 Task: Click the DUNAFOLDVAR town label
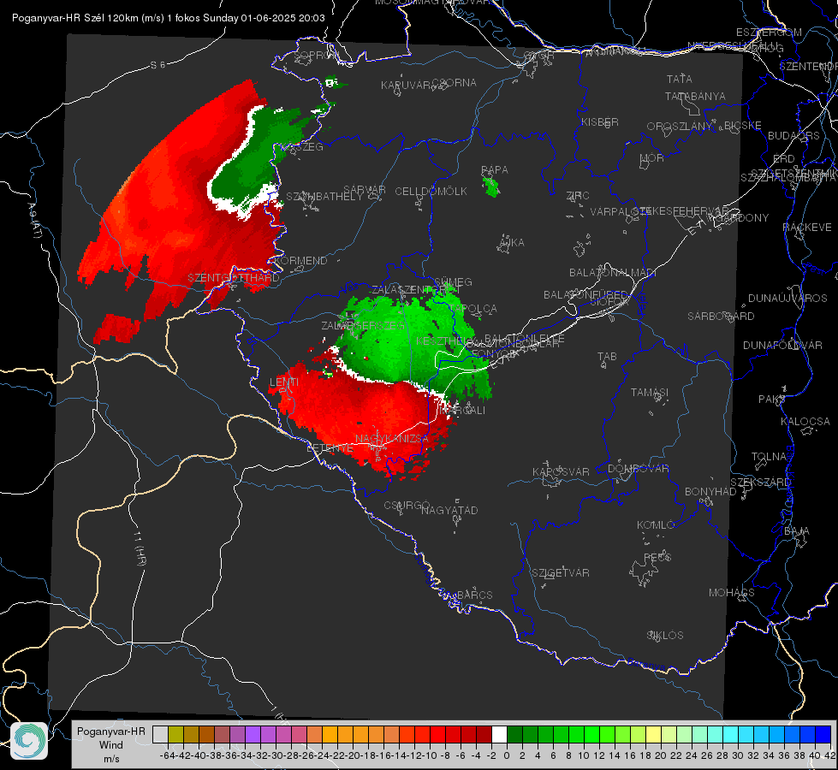(782, 345)
